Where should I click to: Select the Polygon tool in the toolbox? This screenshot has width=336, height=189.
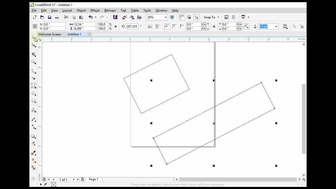pos(34,101)
